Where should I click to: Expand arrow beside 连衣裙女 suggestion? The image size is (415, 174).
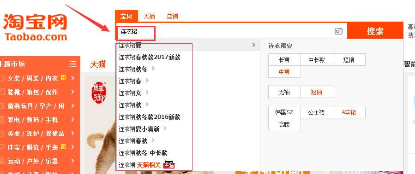point(147,93)
